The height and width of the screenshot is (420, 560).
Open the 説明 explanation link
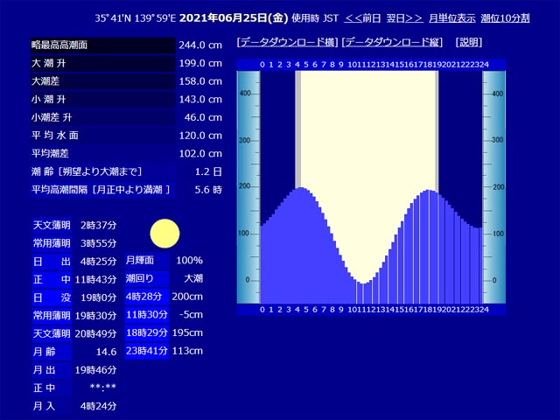click(469, 43)
